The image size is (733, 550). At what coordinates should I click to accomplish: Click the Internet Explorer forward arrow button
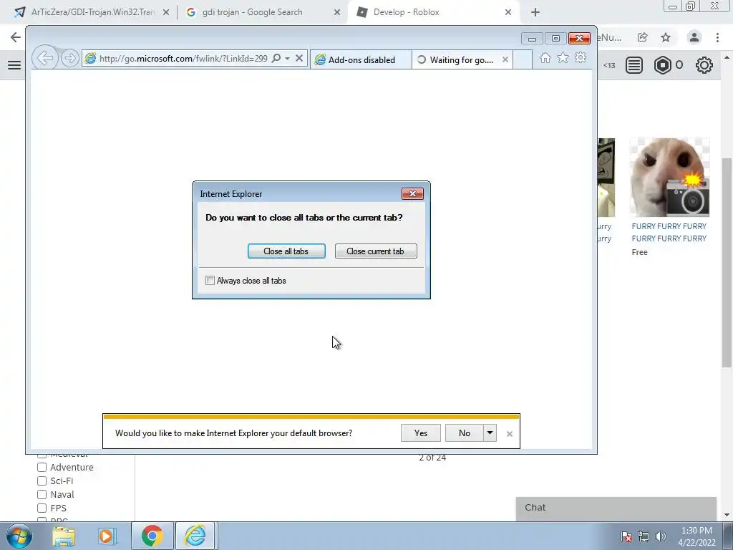point(70,59)
